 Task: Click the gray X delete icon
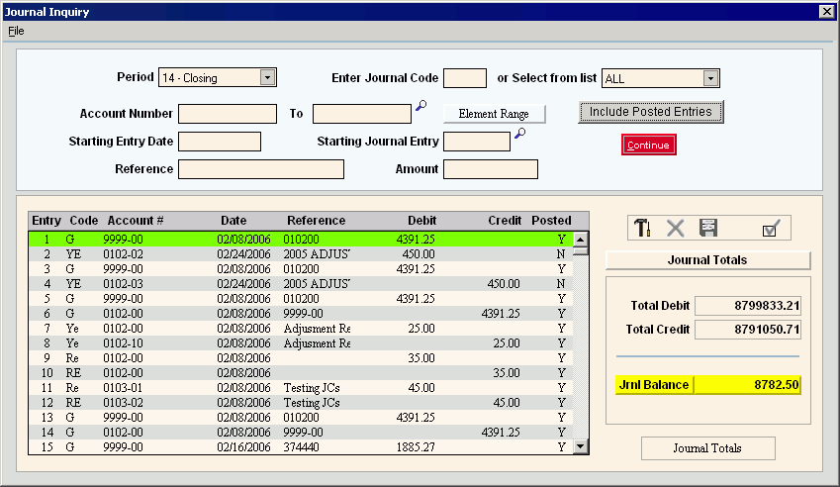coord(676,228)
